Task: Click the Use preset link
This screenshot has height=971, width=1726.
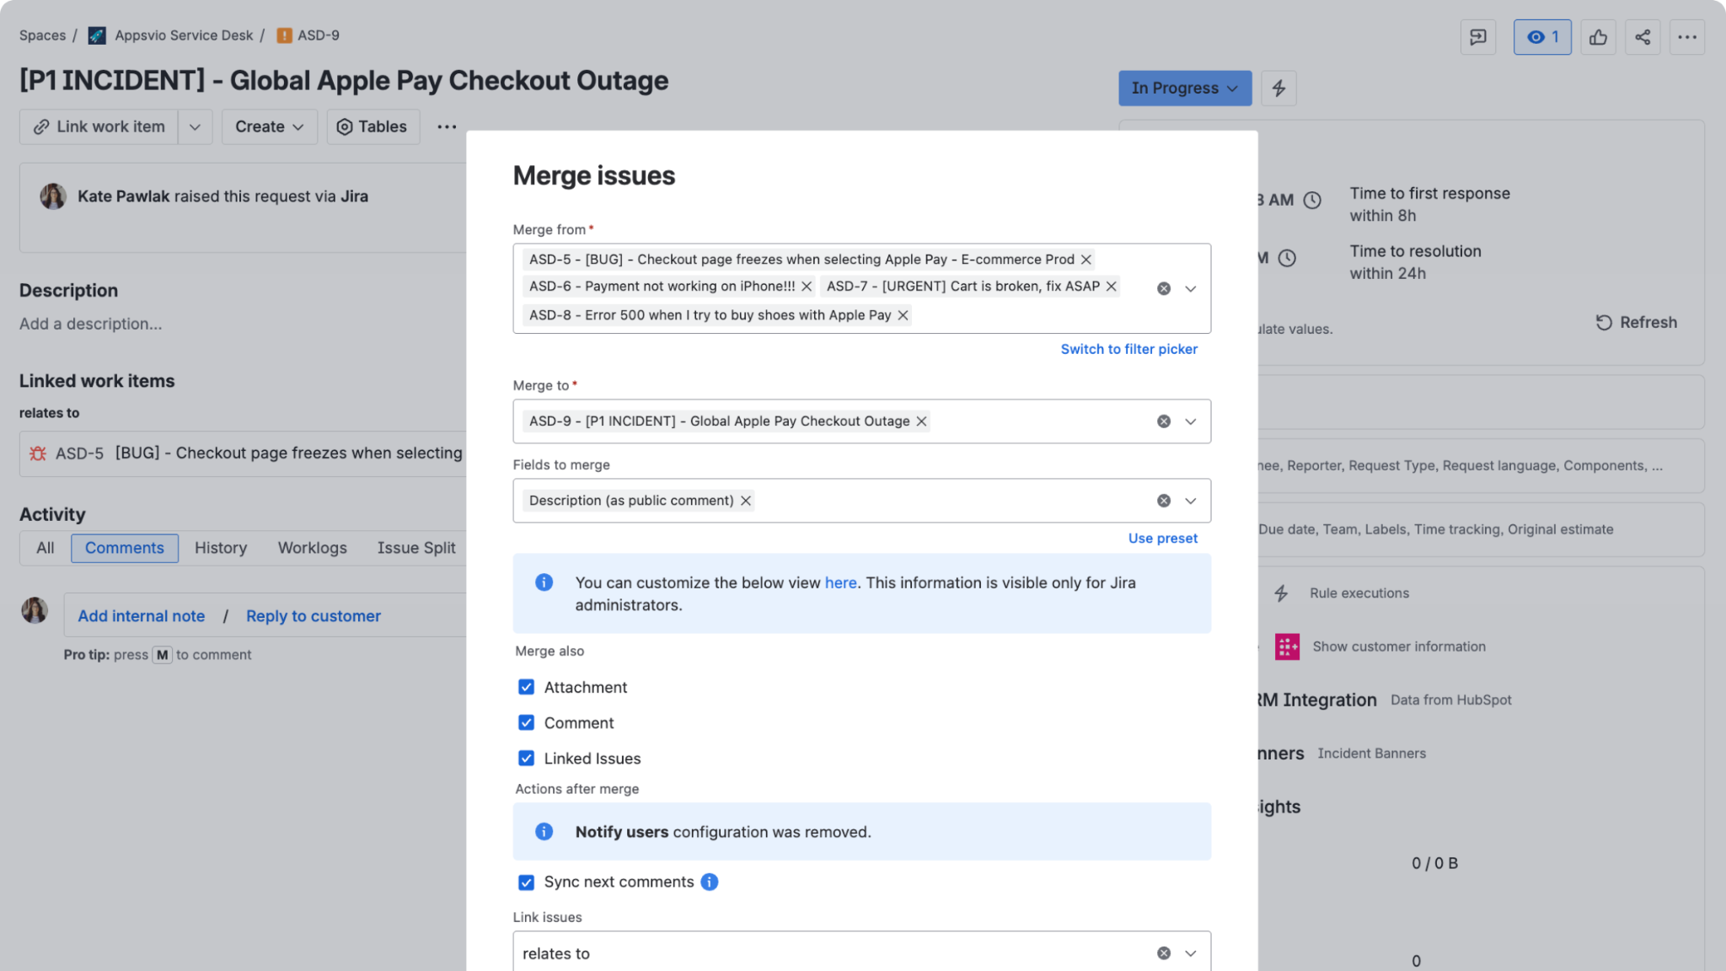Action: pyautogui.click(x=1162, y=538)
